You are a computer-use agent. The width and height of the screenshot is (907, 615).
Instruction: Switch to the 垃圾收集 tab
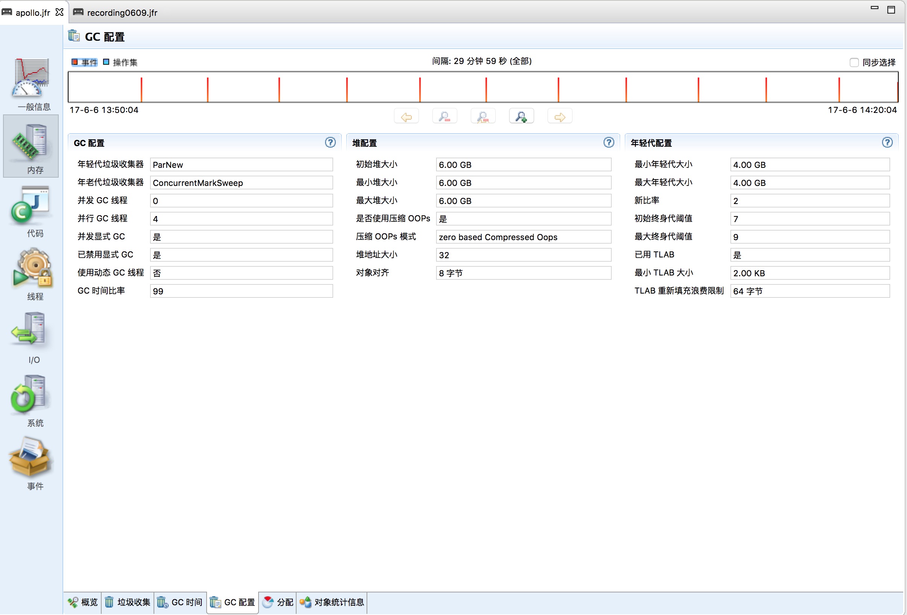[x=128, y=603]
